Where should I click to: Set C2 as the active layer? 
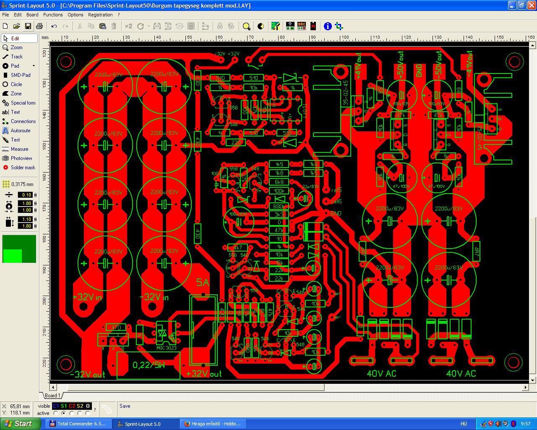(72, 413)
